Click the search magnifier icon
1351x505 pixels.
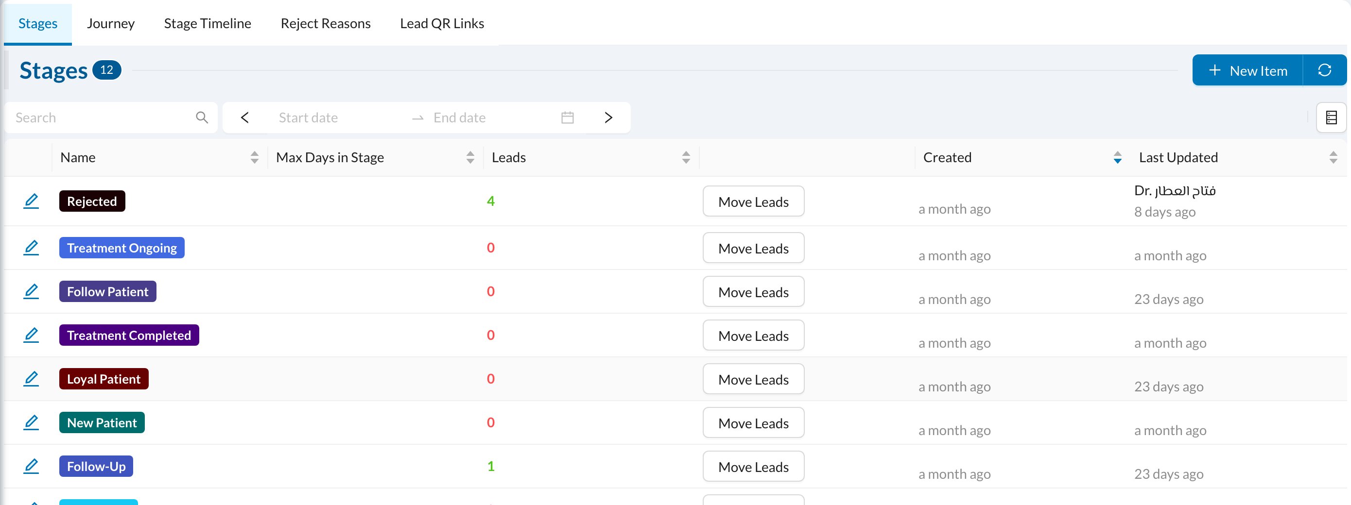pyautogui.click(x=202, y=118)
